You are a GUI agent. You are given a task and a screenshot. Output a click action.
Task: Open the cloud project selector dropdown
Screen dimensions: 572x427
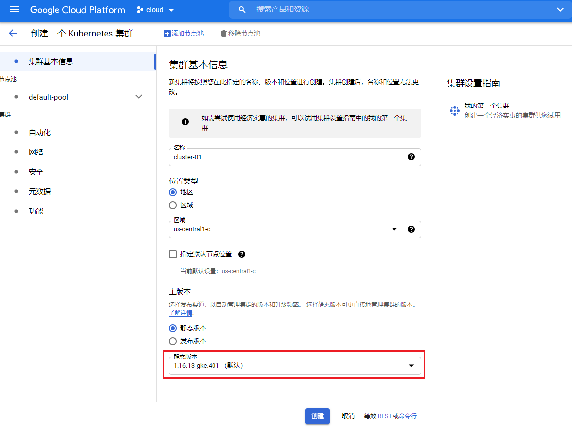155,10
